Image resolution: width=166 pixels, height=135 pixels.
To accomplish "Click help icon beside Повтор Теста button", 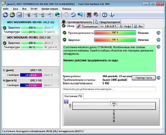I will point(159,78).
